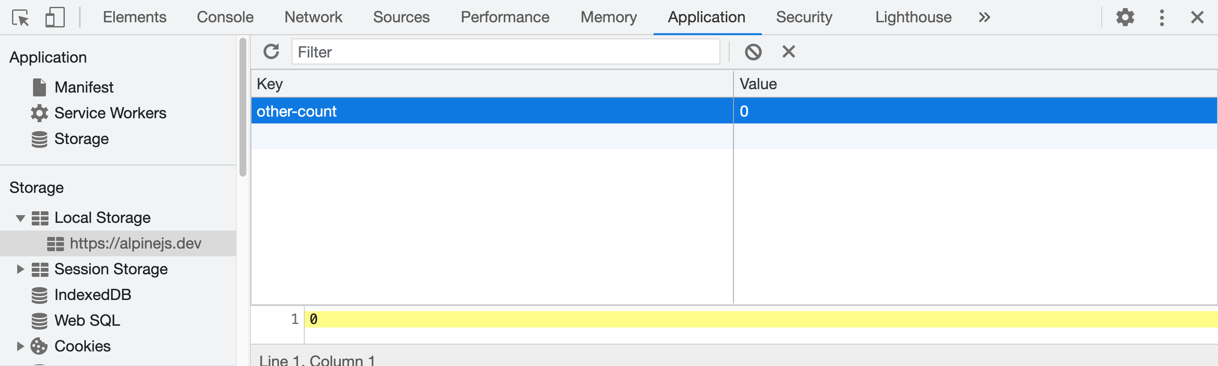The height and width of the screenshot is (366, 1218).
Task: Select the other-count key row
Action: pyautogui.click(x=492, y=111)
